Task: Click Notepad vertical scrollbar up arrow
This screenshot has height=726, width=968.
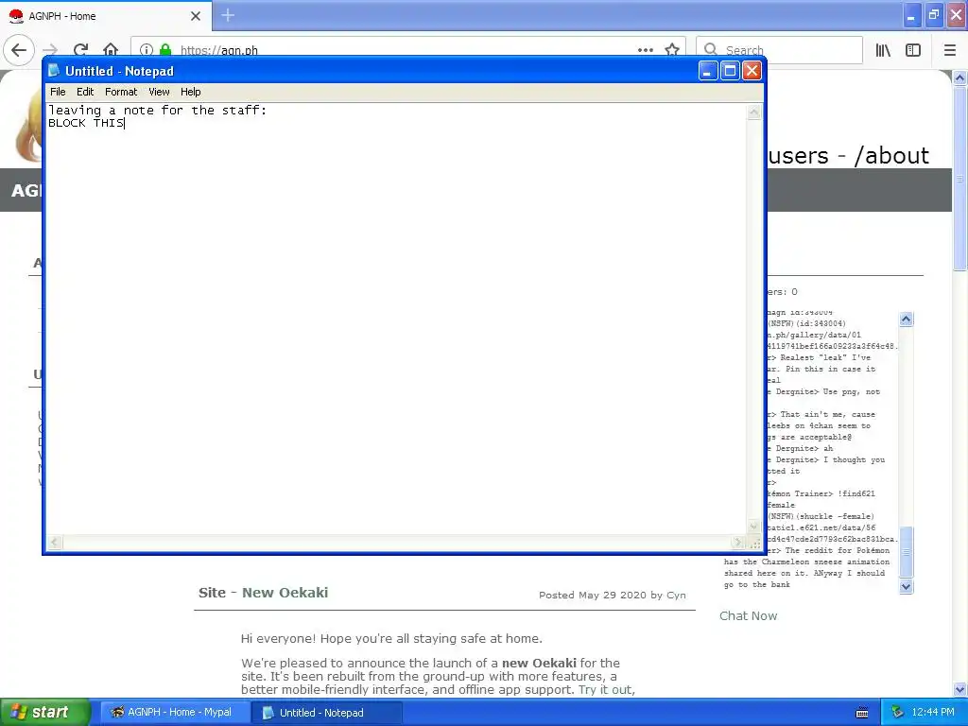Action: 753,112
